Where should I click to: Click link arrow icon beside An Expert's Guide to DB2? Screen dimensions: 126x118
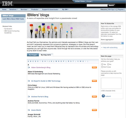click(x=29, y=81)
